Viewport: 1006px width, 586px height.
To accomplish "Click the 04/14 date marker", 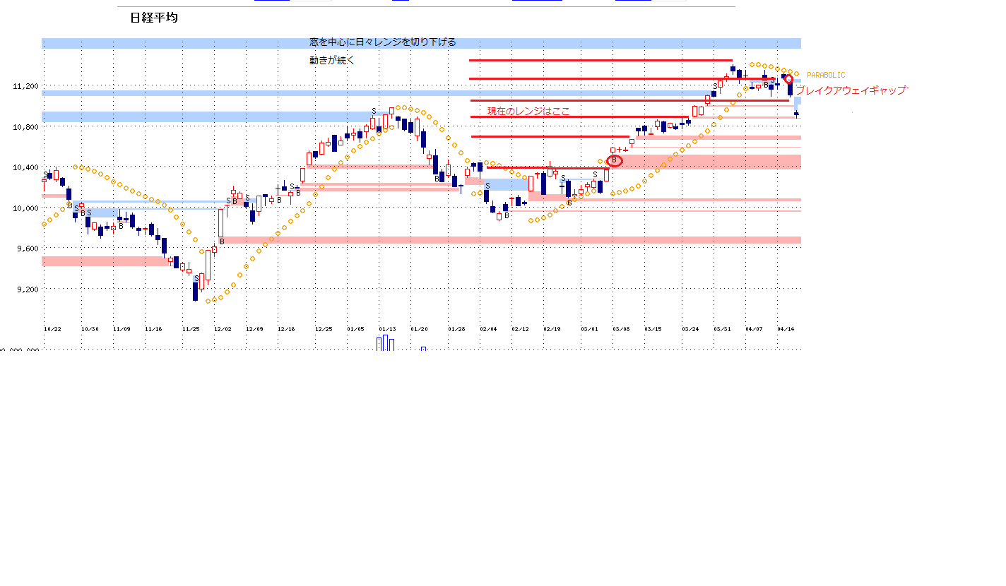I will 786,329.
